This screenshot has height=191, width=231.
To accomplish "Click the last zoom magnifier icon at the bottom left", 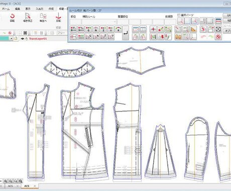I will point(21,181).
